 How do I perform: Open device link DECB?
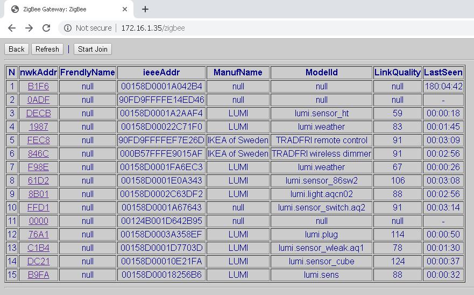(x=38, y=113)
